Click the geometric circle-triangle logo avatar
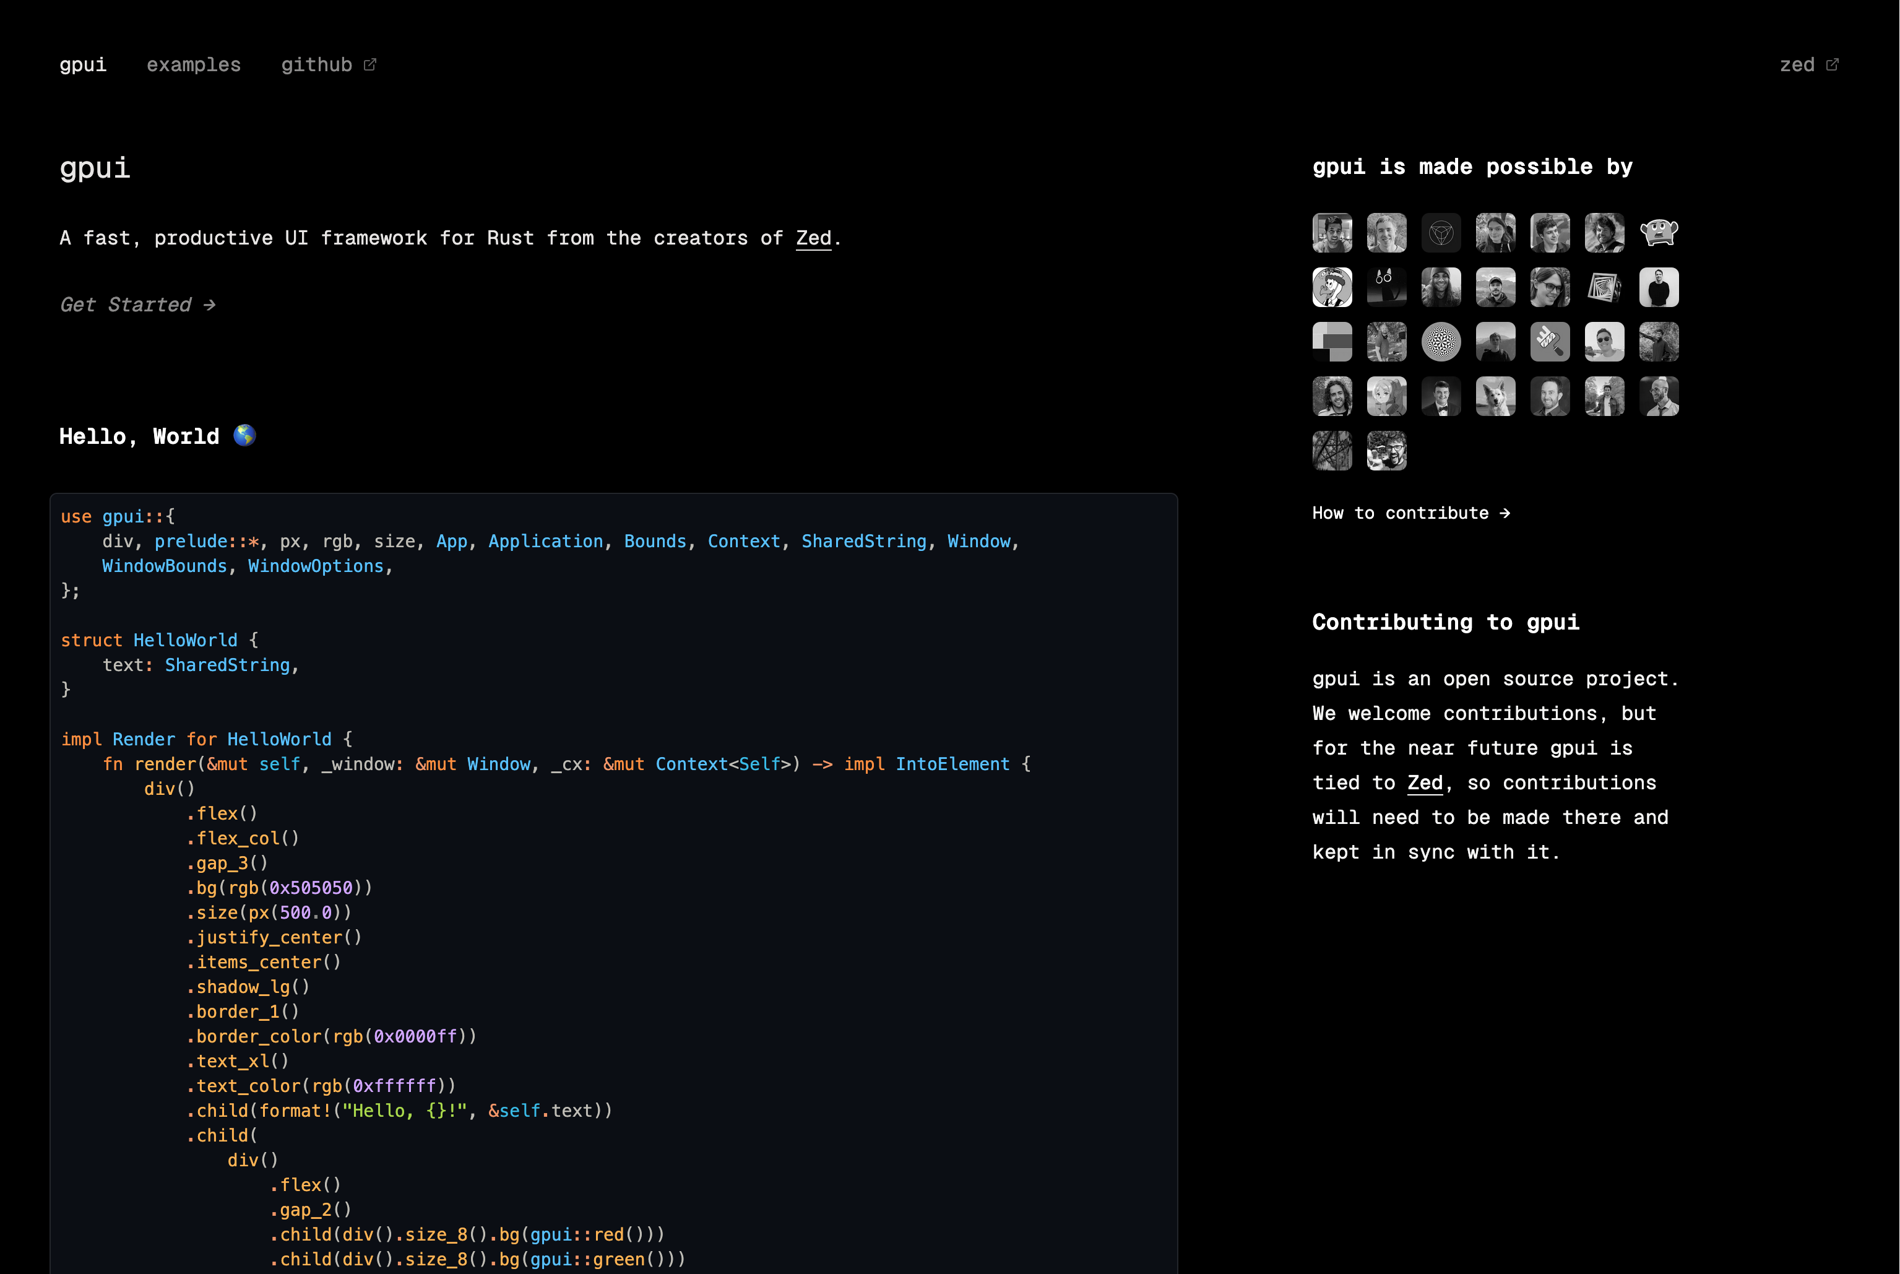The width and height of the screenshot is (1900, 1274). tap(1440, 233)
